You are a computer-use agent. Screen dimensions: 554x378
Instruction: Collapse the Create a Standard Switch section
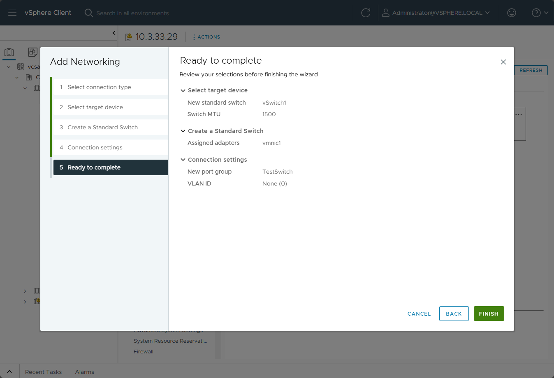(183, 131)
